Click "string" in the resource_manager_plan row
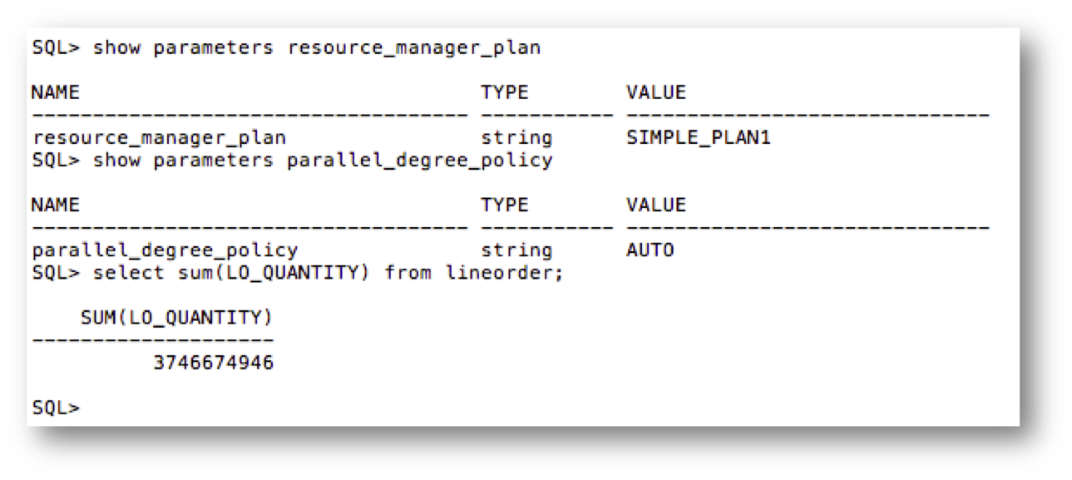Viewport: 1072px width, 480px height. 516,138
